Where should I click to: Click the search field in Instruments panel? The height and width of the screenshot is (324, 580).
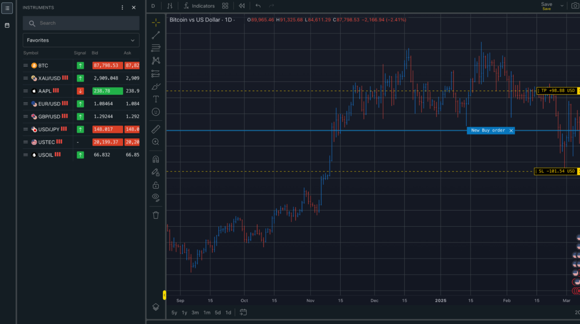click(x=81, y=23)
